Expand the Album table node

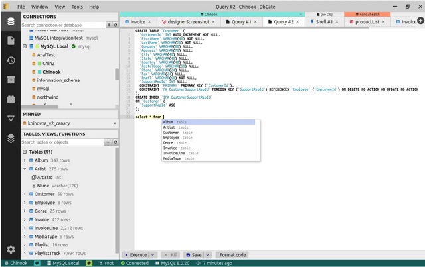pyautogui.click(x=25, y=160)
